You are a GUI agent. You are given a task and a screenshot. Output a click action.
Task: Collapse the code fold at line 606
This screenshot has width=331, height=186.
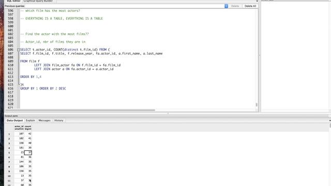[19, 50]
